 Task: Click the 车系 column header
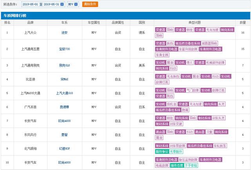coord(64,23)
